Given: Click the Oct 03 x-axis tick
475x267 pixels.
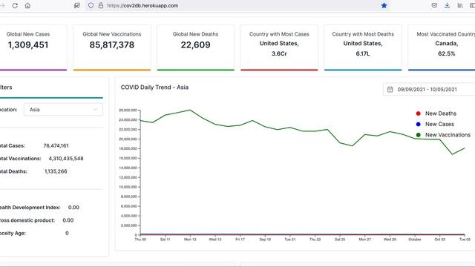Looking at the screenshot, I should [x=440, y=240].
